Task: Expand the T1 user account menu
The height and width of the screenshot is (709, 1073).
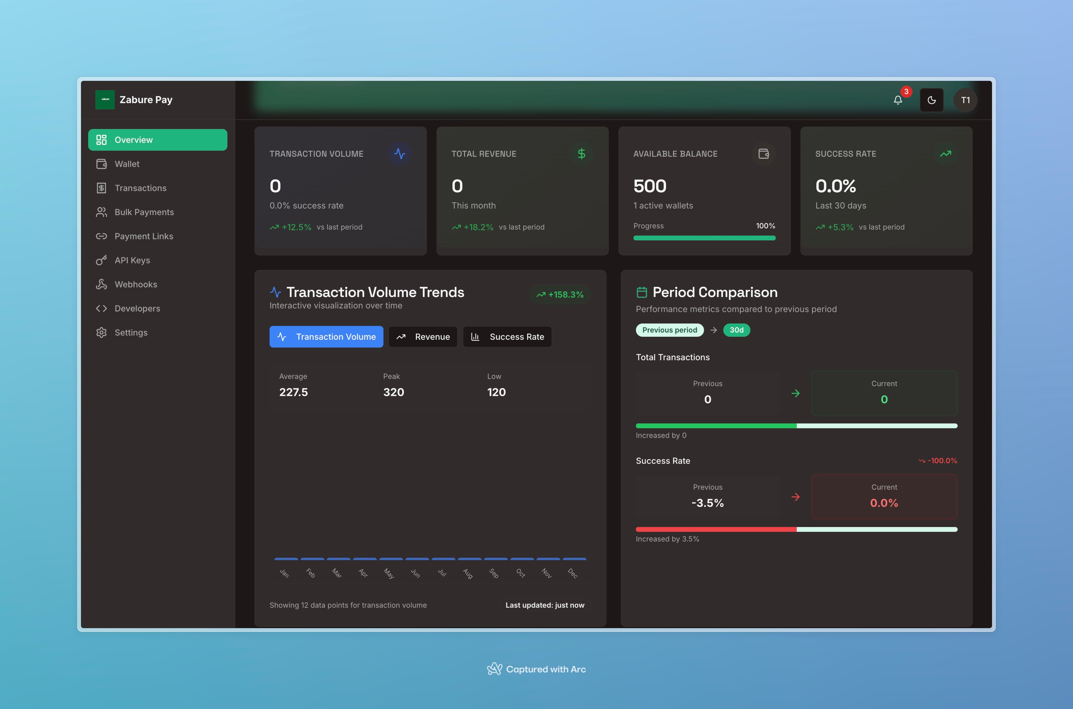Action: 965,100
